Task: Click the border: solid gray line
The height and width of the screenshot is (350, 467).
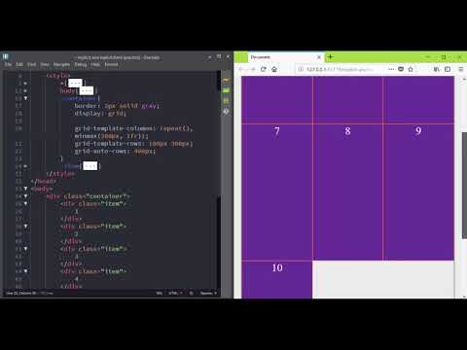Action: coord(117,106)
